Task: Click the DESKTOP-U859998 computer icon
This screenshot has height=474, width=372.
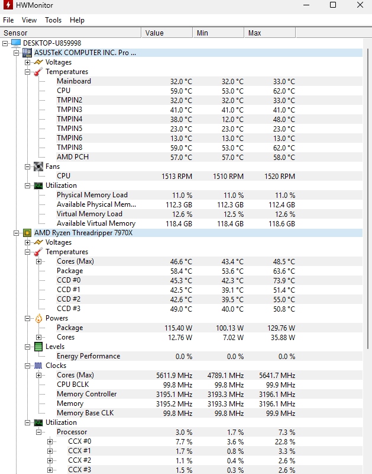Action: [x=15, y=43]
